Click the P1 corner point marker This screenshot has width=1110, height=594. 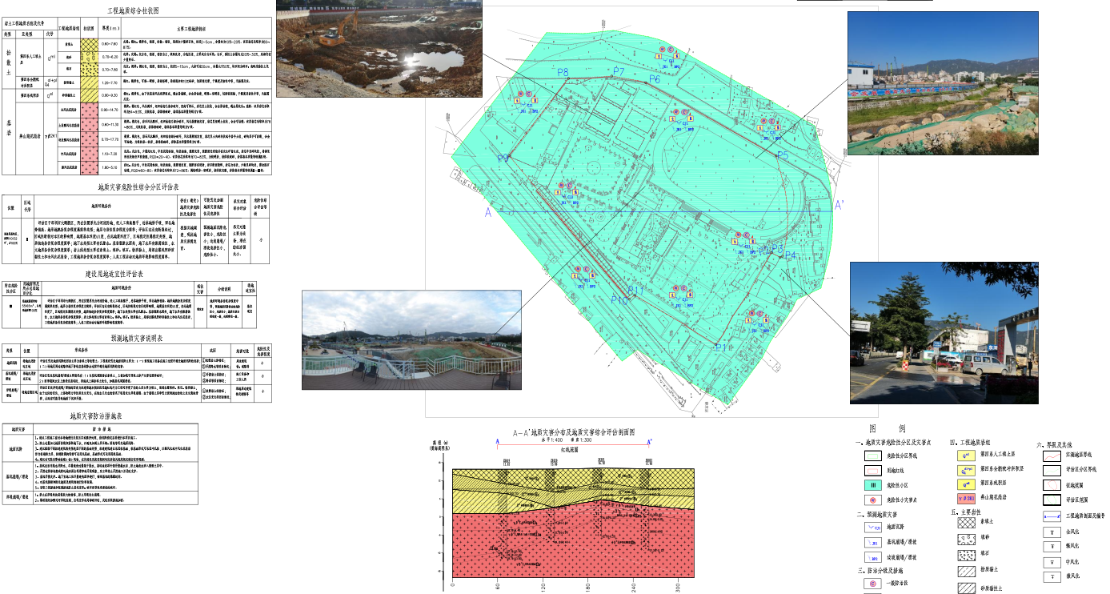point(720,347)
